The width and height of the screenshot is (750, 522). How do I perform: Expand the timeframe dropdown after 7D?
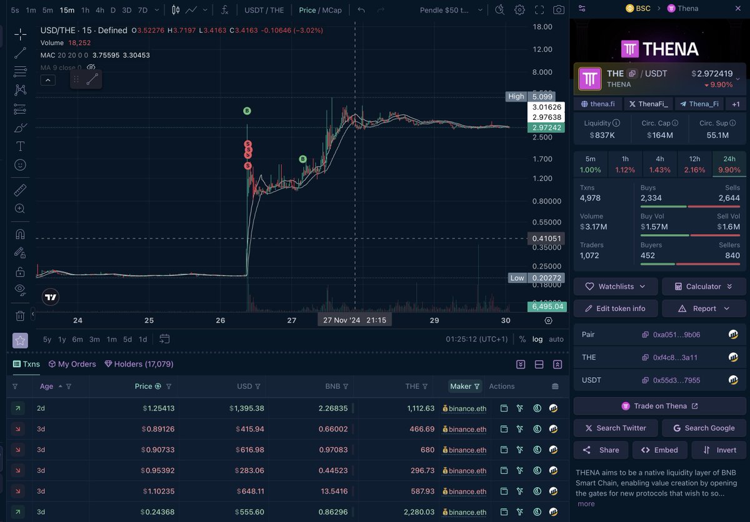156,10
